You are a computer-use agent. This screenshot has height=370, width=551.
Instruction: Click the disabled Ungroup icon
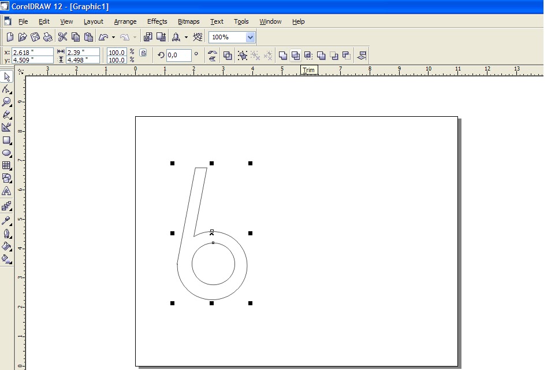pyautogui.click(x=255, y=55)
